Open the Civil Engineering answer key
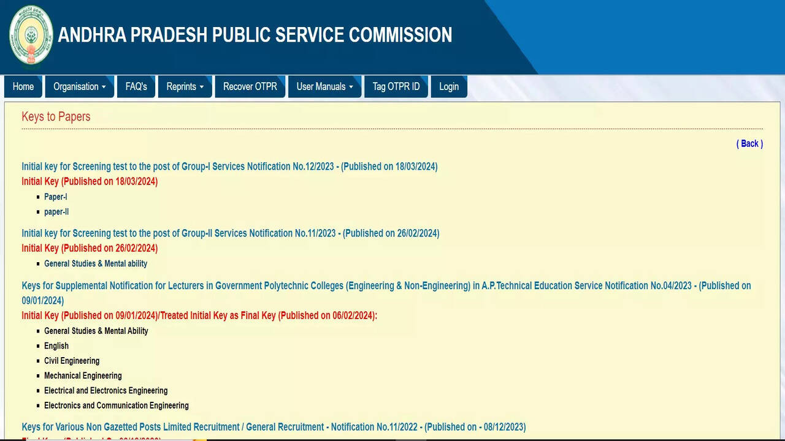785x441 pixels. pos(71,361)
